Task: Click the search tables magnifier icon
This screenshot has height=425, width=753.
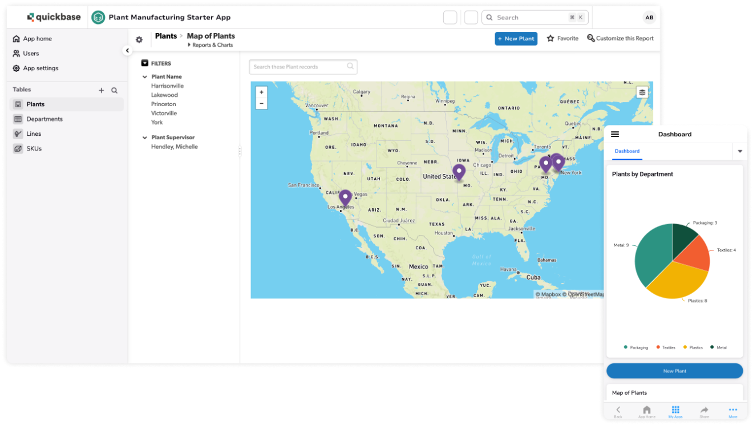Action: tap(115, 90)
